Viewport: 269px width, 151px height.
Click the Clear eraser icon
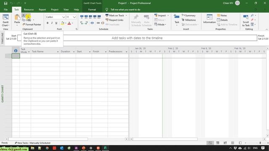pyautogui.click(x=252, y=20)
